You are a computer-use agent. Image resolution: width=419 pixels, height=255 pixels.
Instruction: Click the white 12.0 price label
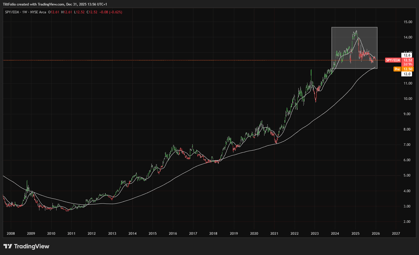(x=407, y=74)
